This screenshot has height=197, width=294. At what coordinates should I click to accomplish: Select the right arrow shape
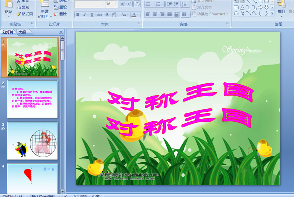point(260,7)
